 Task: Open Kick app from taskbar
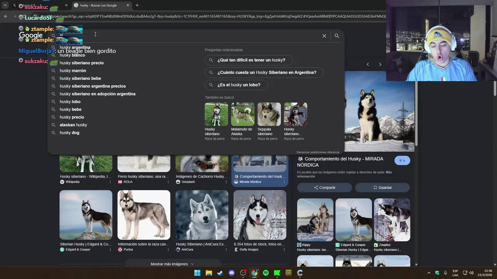coord(277,273)
